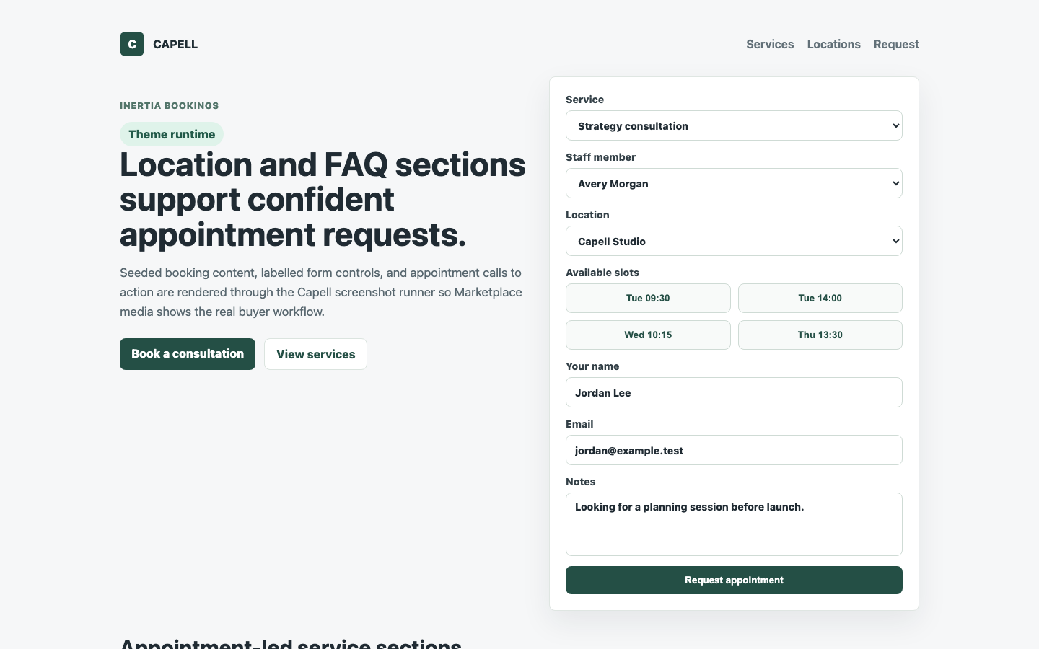
Task: Click the INERTIA BOOKINGS eyebrow text
Action: 170,105
